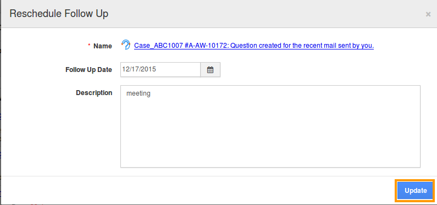Click the Reschedule Follow Up title text
Screen dimensions: 437x205
pos(59,14)
